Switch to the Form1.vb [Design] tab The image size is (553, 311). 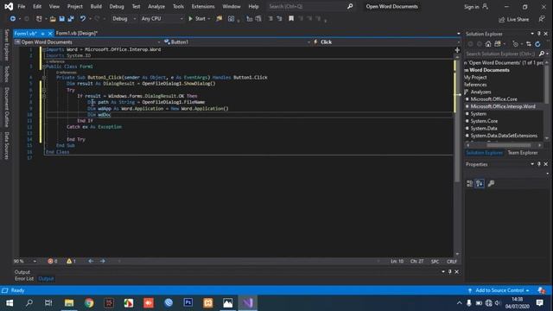pos(77,33)
